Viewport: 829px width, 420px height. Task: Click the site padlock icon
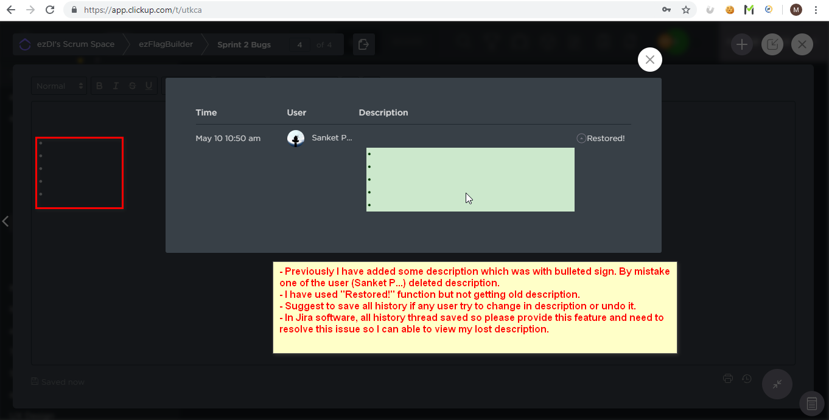(74, 10)
